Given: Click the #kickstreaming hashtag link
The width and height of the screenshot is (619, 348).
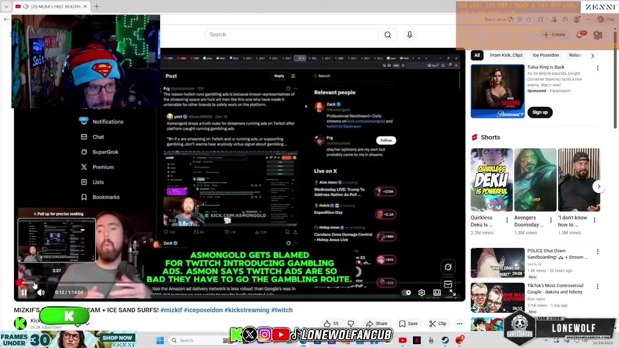Looking at the screenshot, I should (247, 310).
